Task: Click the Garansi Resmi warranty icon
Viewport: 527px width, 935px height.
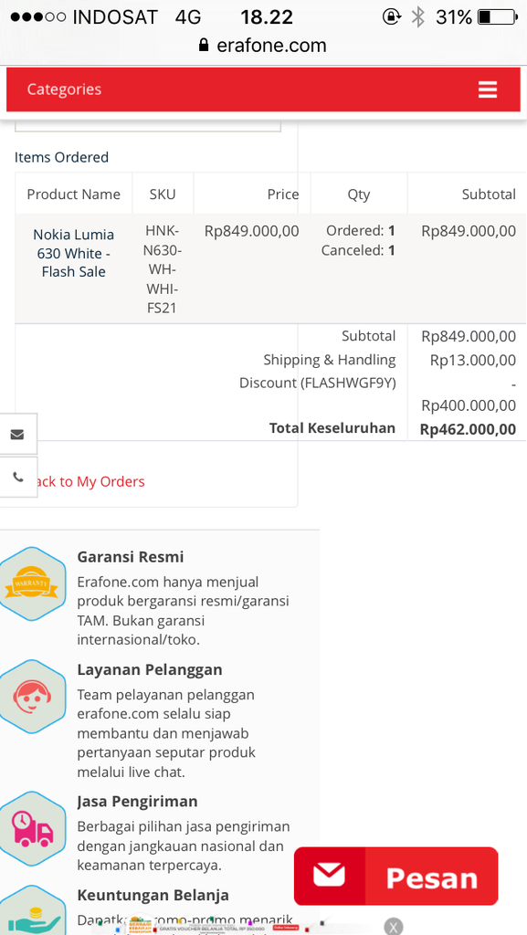Action: click(x=33, y=583)
